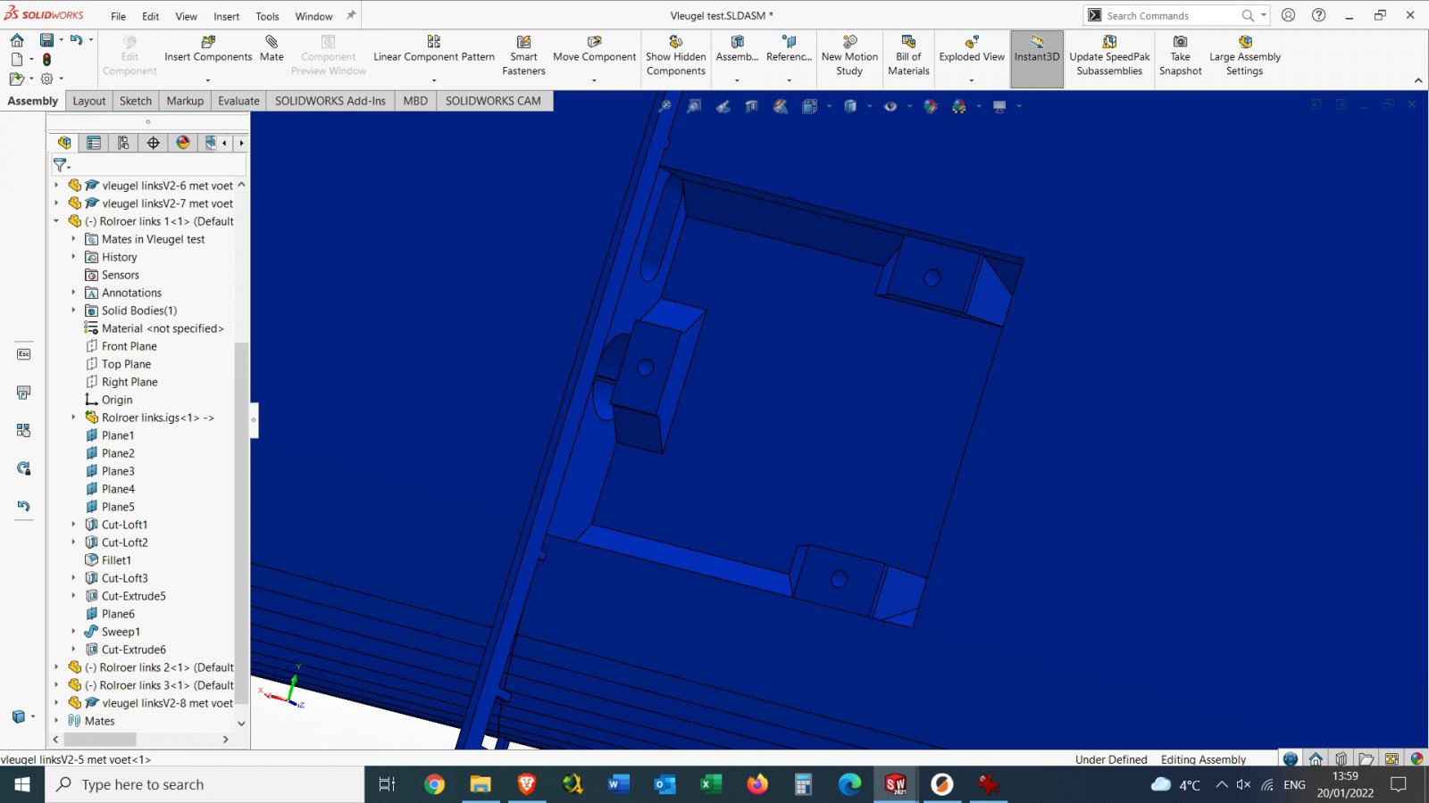Select the Cut-Extrude5 feature

tap(126, 596)
